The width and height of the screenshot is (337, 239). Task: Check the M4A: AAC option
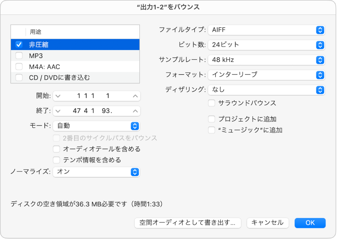(19, 66)
